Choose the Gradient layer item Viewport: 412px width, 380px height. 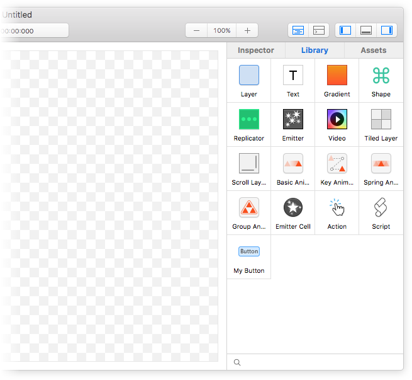[337, 81]
